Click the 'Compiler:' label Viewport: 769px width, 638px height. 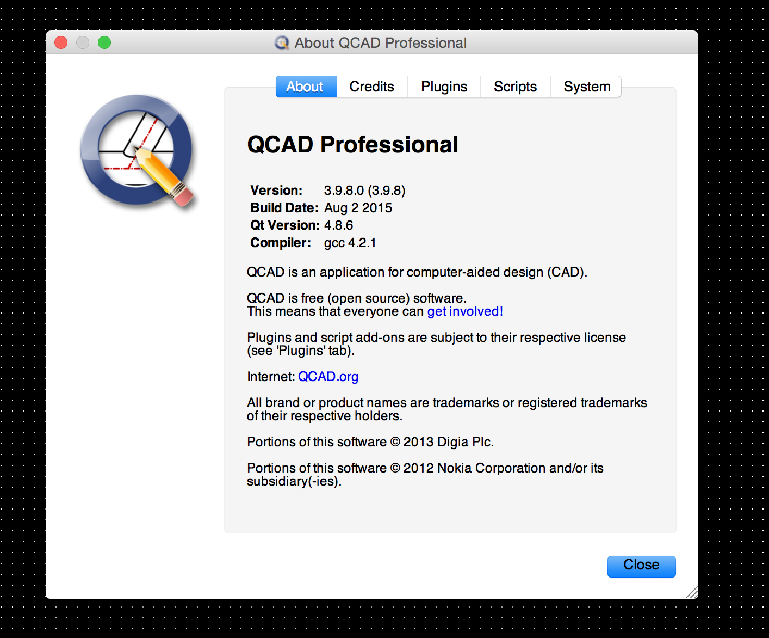tap(281, 243)
